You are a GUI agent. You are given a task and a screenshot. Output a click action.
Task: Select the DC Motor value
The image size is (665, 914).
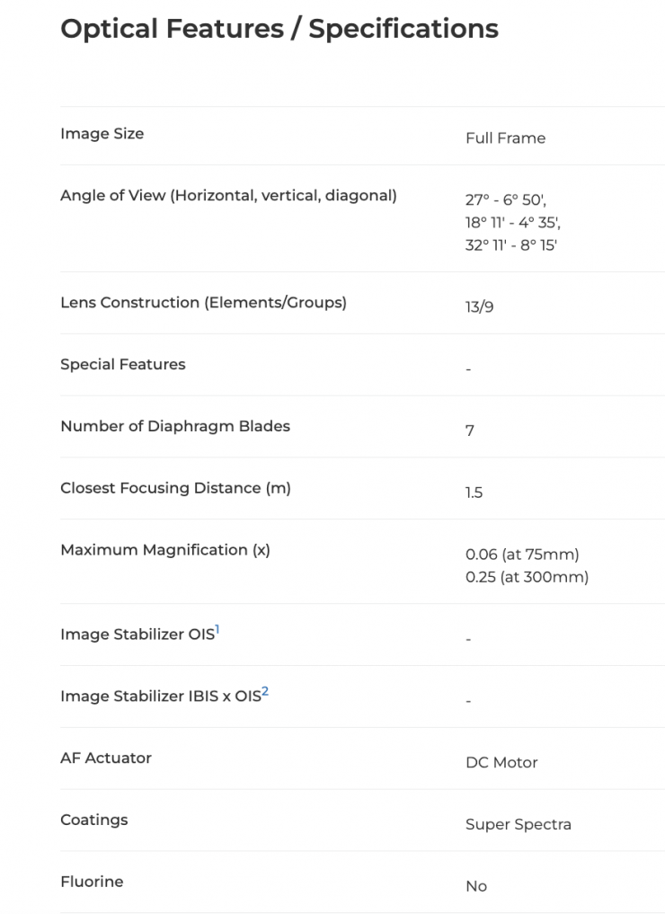pos(501,763)
